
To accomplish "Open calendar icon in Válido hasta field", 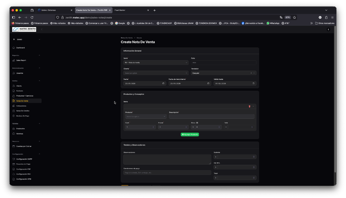I will pos(254,83).
